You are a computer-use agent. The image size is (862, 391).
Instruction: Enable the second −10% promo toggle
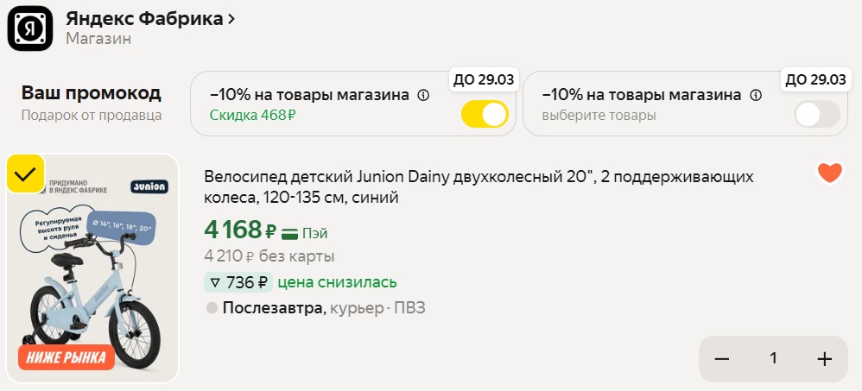click(x=816, y=115)
